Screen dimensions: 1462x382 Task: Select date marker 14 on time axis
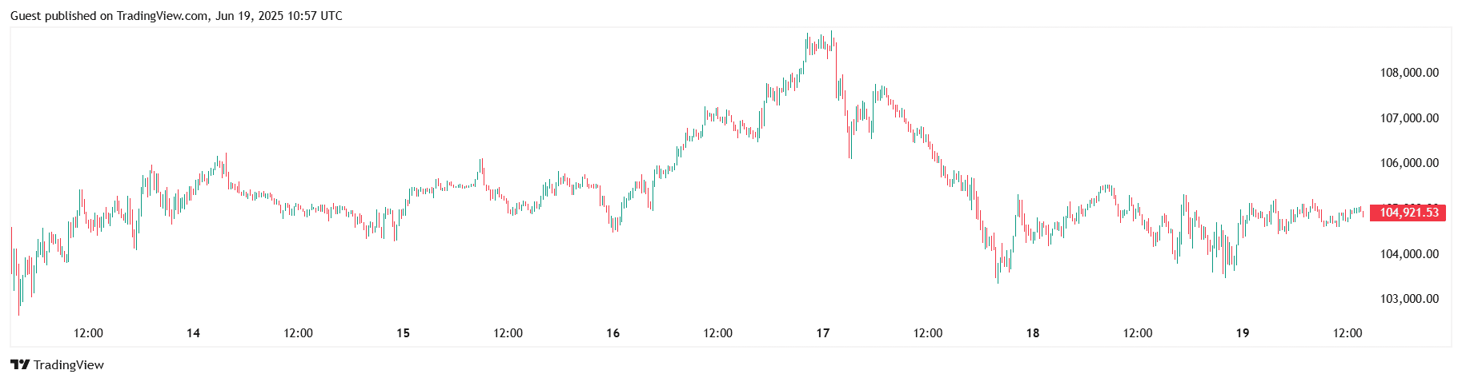(x=193, y=333)
